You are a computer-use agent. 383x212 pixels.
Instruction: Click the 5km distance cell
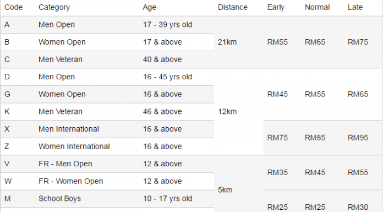click(x=239, y=190)
